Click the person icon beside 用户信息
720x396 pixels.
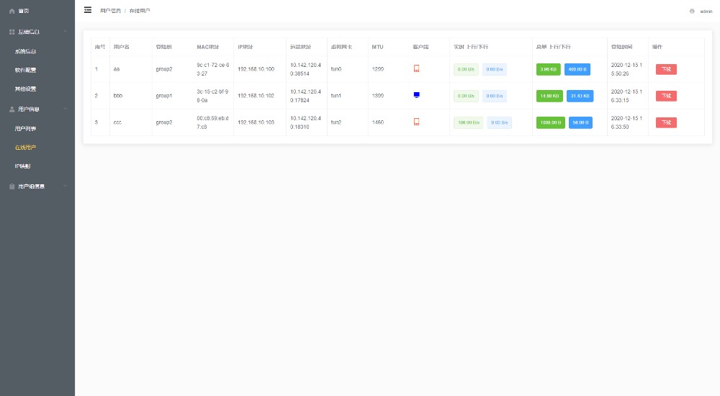point(12,109)
